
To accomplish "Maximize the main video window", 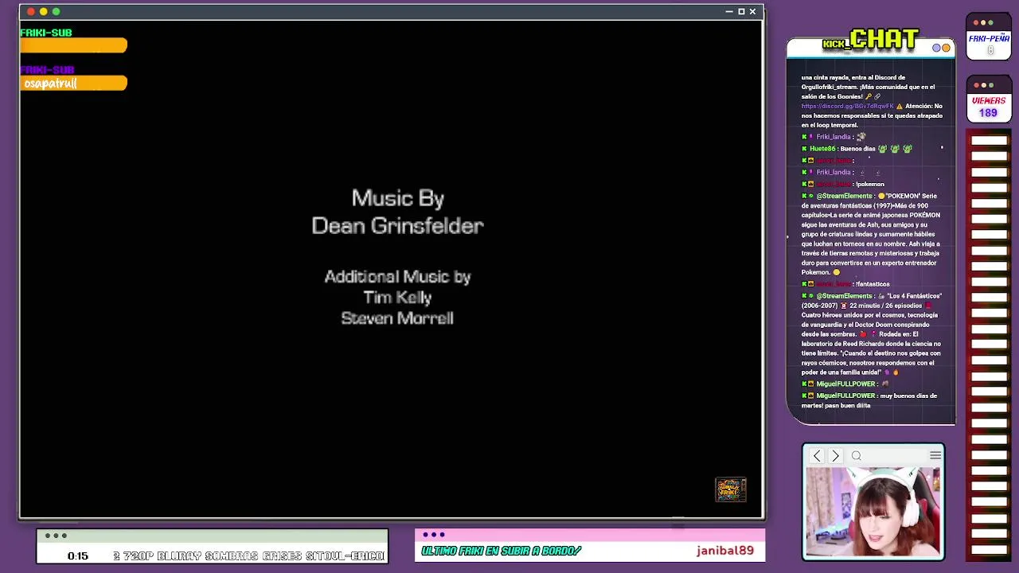I will coord(741,12).
